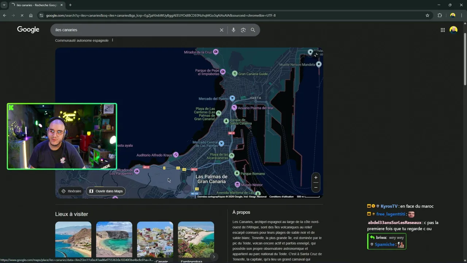Screen dimensions: 467x263
Task: Open Google account avatar menu
Action: 454,30
